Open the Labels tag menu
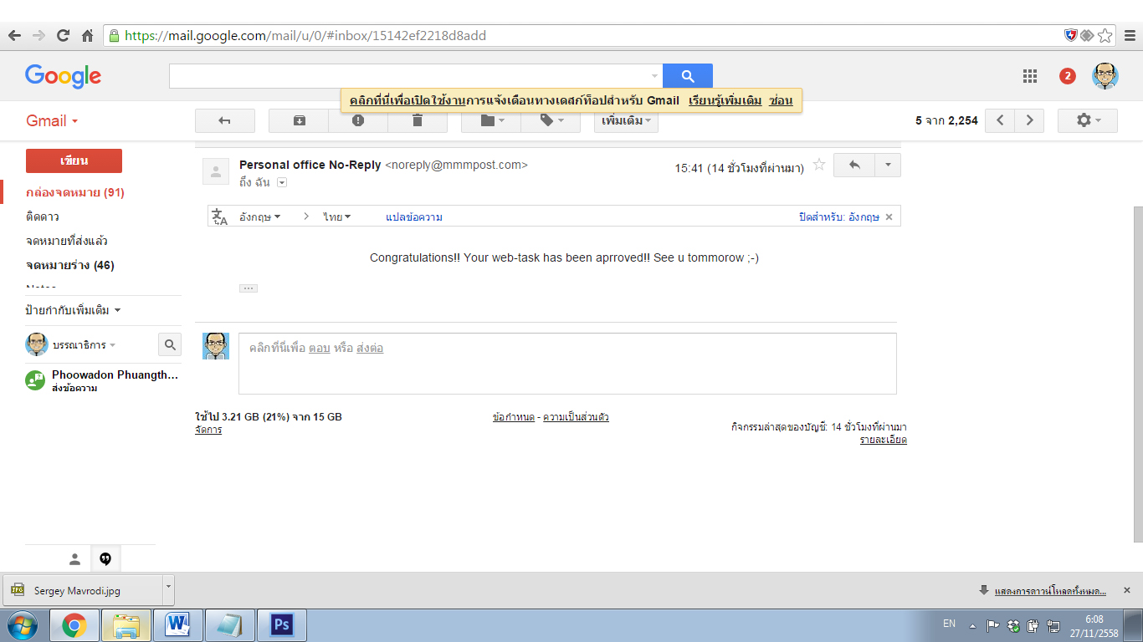Image resolution: width=1143 pixels, height=642 pixels. coord(551,120)
